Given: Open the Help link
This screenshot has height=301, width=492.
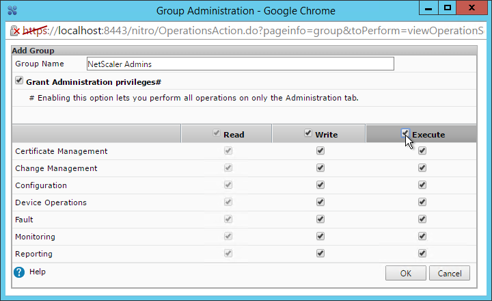Looking at the screenshot, I should tap(38, 272).
